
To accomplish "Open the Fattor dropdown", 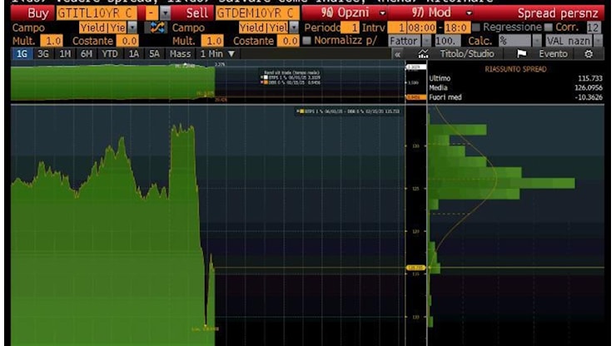I will click(x=426, y=41).
